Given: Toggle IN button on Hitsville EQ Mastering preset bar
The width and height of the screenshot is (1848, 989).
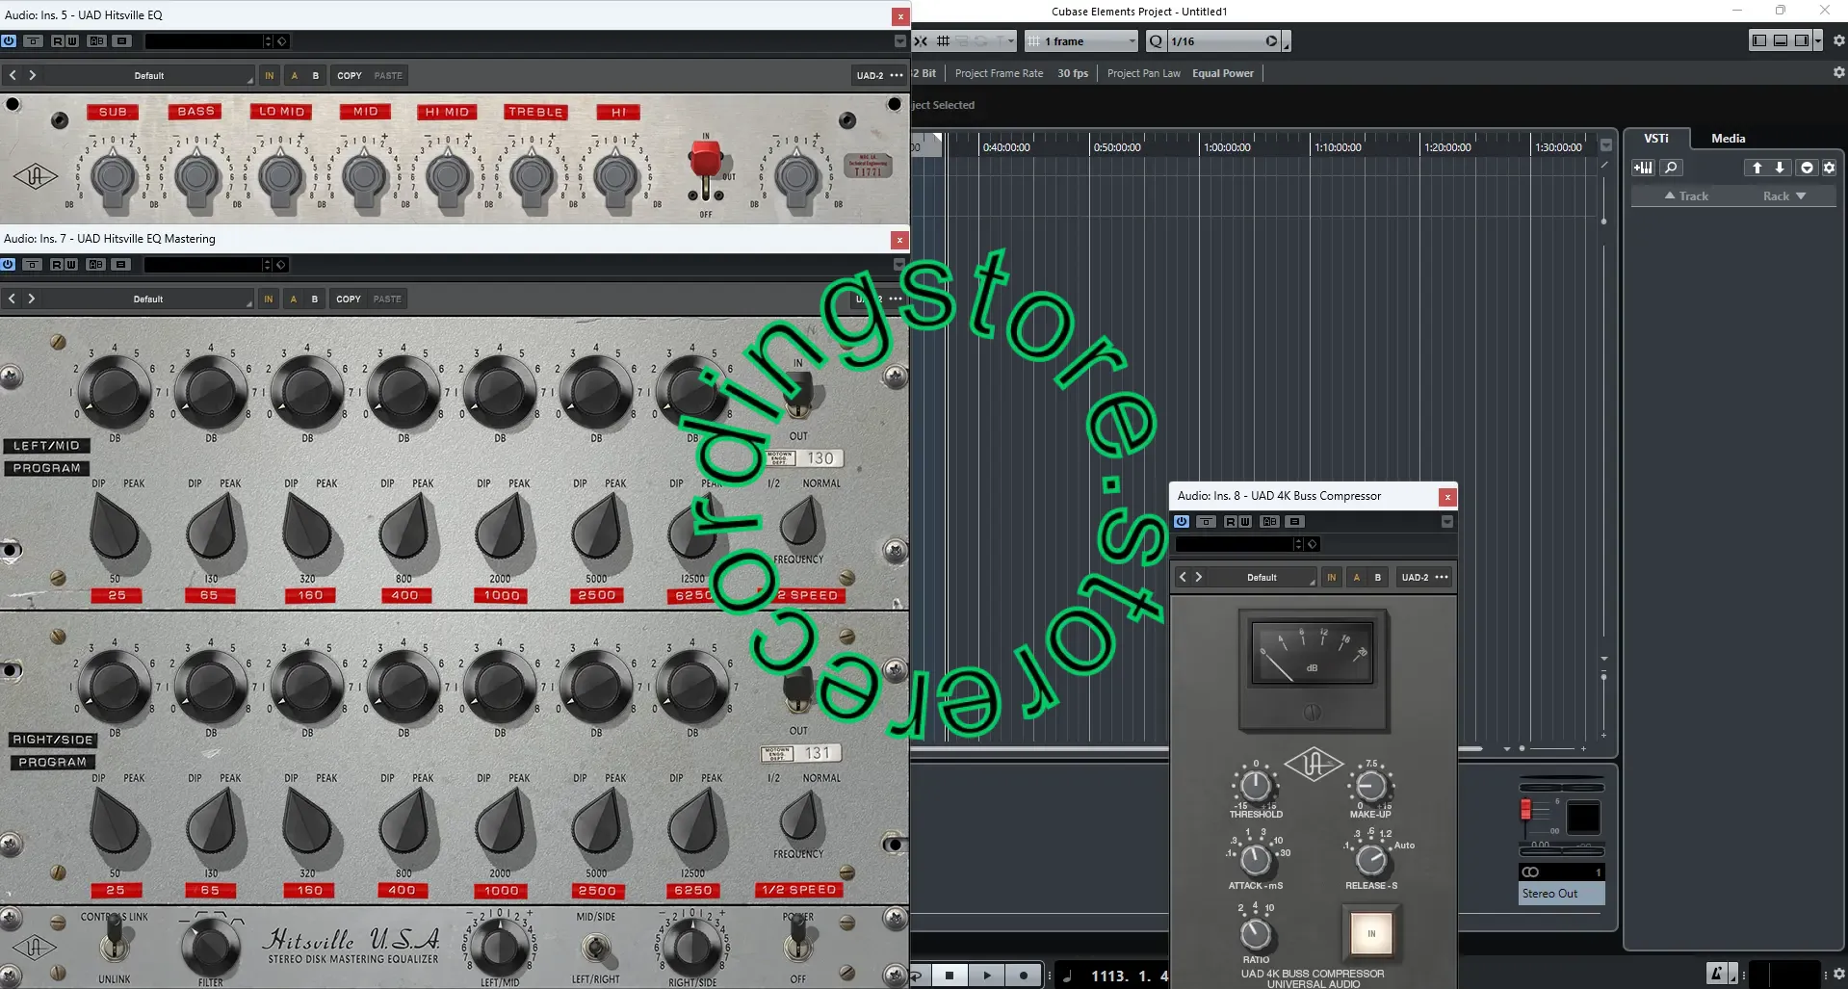Looking at the screenshot, I should tap(269, 299).
